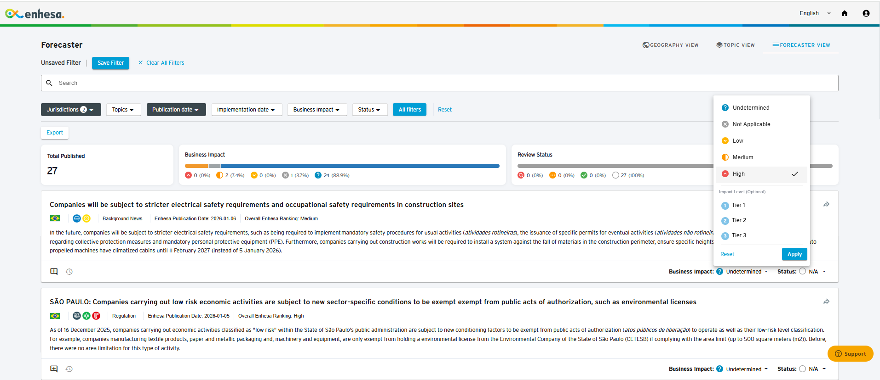
Task: Click orange segment of Business Impact bar
Action: 196,166
